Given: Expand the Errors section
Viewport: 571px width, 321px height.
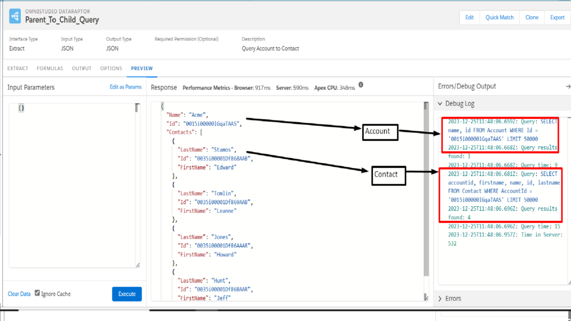Looking at the screenshot, I should click(441, 299).
